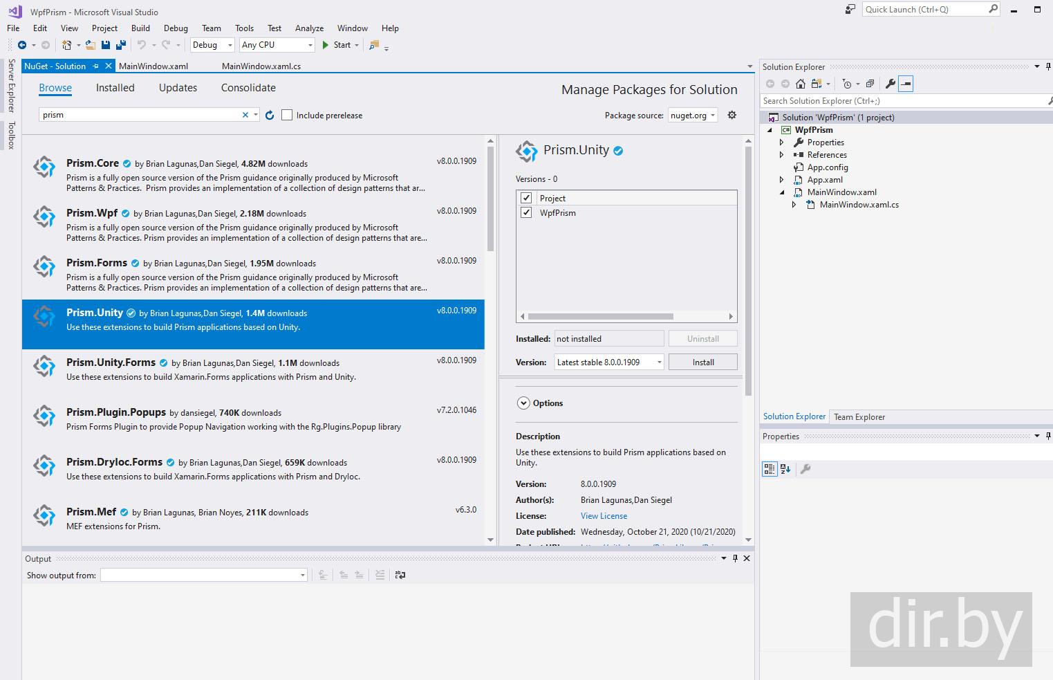Viewport: 1053px width, 680px height.
Task: Clear the prism search text
Action: 245,116
